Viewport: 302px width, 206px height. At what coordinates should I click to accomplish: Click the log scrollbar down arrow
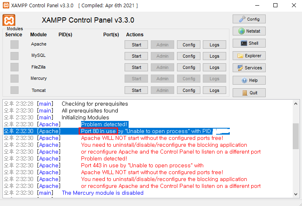(296, 194)
